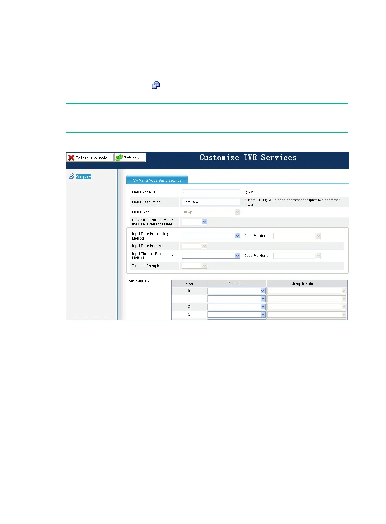Viewport: 386px width, 524px height.
Task: Click the Customize IVR Services title
Action: click(248, 157)
